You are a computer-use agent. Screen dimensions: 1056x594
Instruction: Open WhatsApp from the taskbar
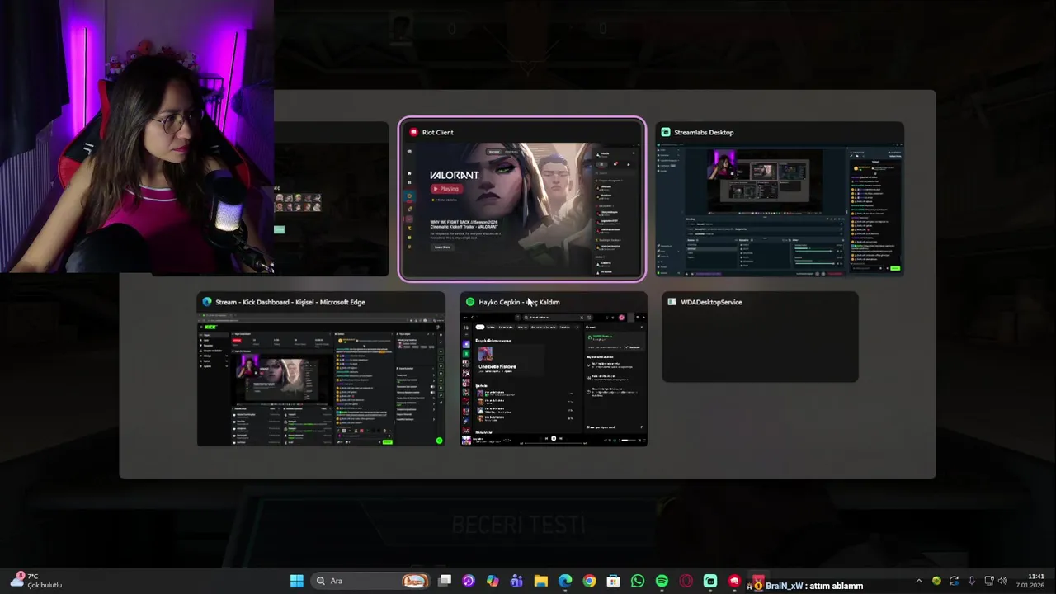[638, 581]
